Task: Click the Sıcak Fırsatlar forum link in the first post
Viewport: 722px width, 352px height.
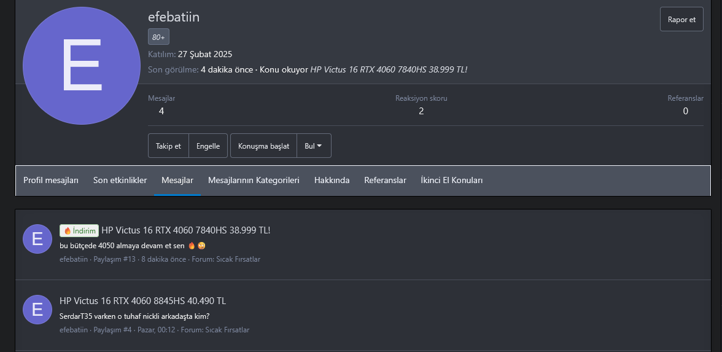Action: click(238, 259)
